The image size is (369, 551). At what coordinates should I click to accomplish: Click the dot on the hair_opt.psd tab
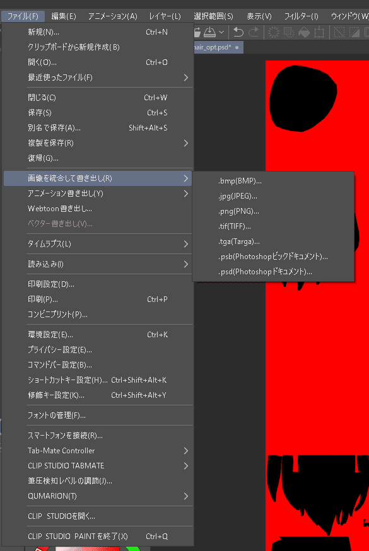click(237, 47)
